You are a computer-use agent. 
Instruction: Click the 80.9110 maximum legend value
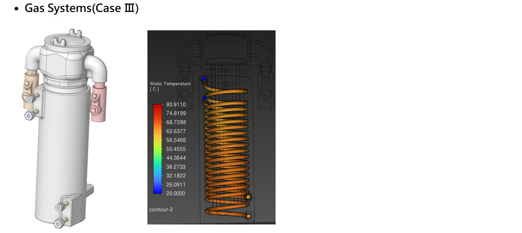[176, 104]
